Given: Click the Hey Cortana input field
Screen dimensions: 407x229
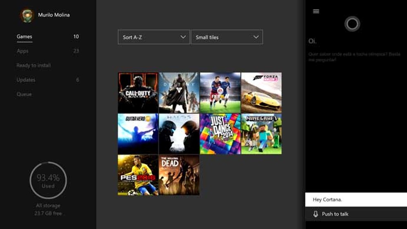Looking at the screenshot, I should (x=356, y=199).
